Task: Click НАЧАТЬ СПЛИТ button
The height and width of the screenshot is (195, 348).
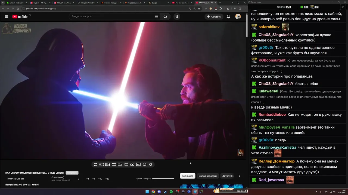Action: pyautogui.click(x=16, y=179)
